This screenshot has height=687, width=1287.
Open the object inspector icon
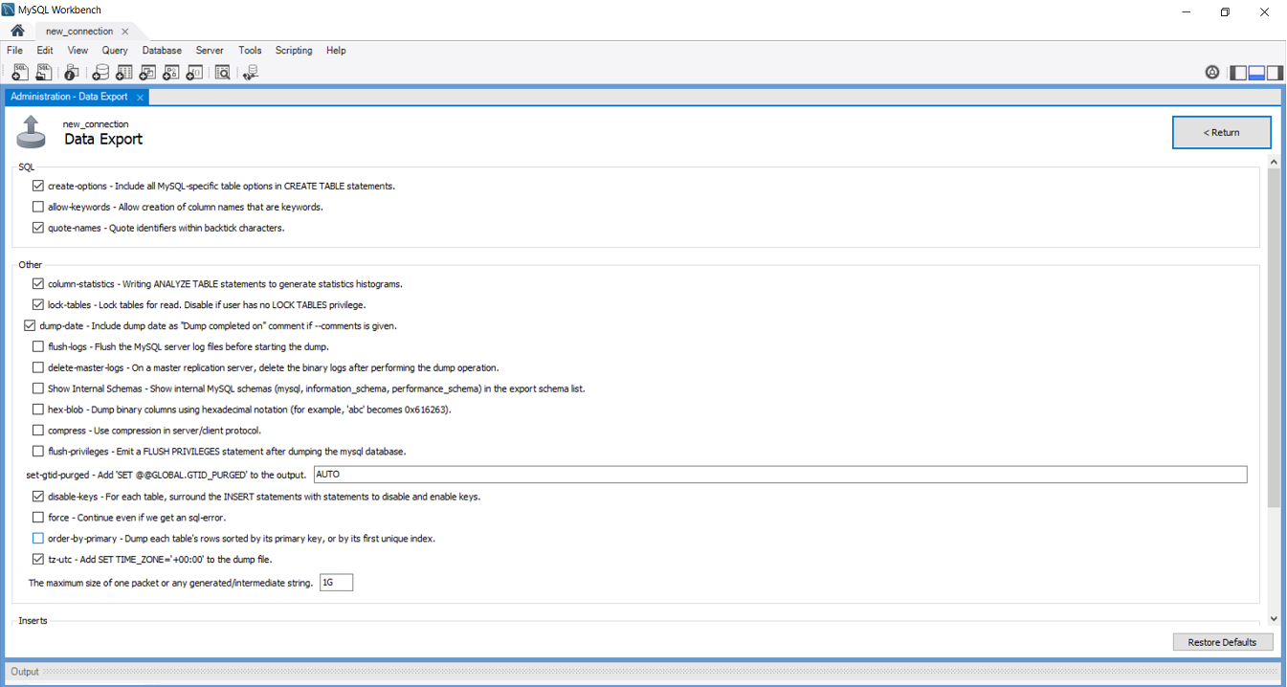click(72, 72)
